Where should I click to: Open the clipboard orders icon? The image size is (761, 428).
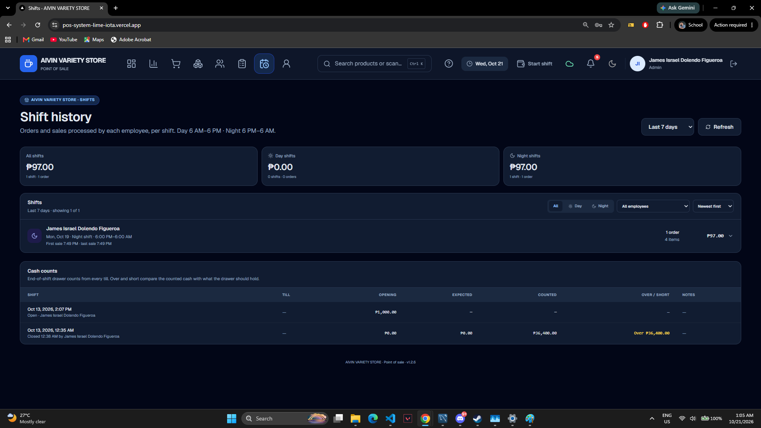pyautogui.click(x=242, y=64)
